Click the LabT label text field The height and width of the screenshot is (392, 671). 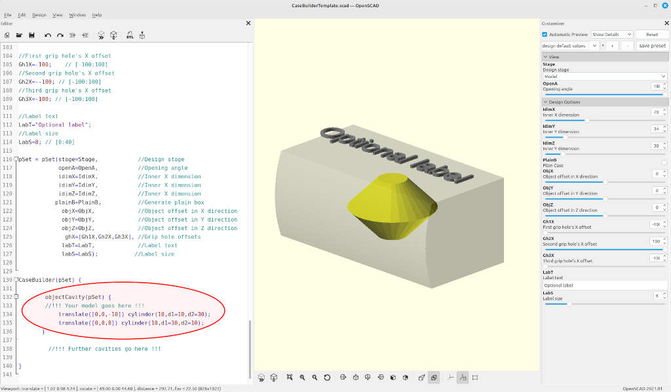click(x=605, y=285)
